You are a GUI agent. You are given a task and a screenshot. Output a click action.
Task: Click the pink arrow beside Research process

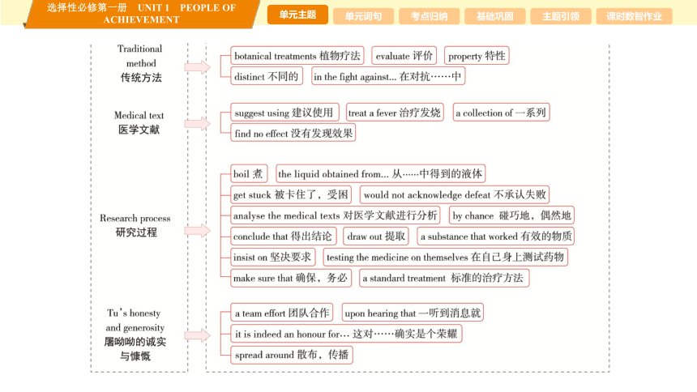(198, 231)
